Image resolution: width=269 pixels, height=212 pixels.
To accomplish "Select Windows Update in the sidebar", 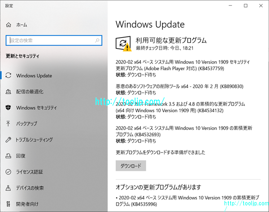I will [34, 76].
